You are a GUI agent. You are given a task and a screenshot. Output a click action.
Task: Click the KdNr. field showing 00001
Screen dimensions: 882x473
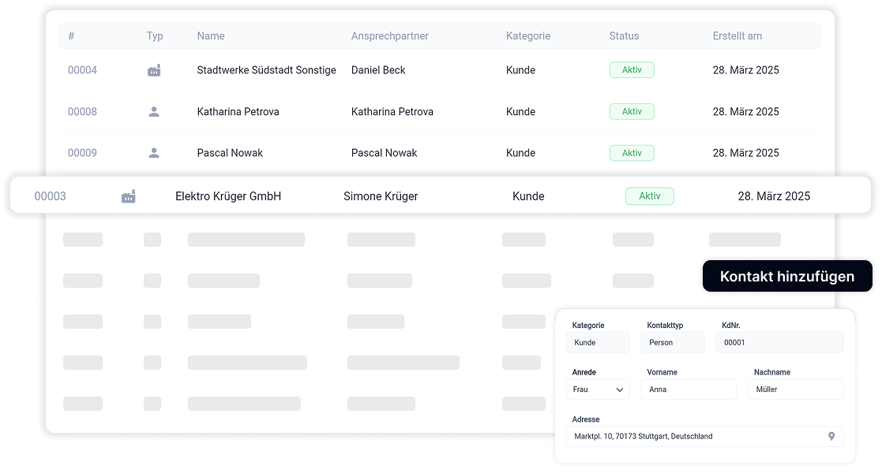779,343
